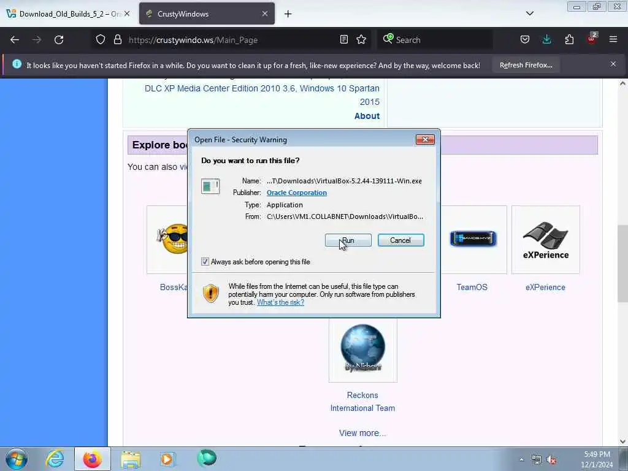The width and height of the screenshot is (628, 471).
Task: Bookmark this page with the star
Action: (361, 39)
